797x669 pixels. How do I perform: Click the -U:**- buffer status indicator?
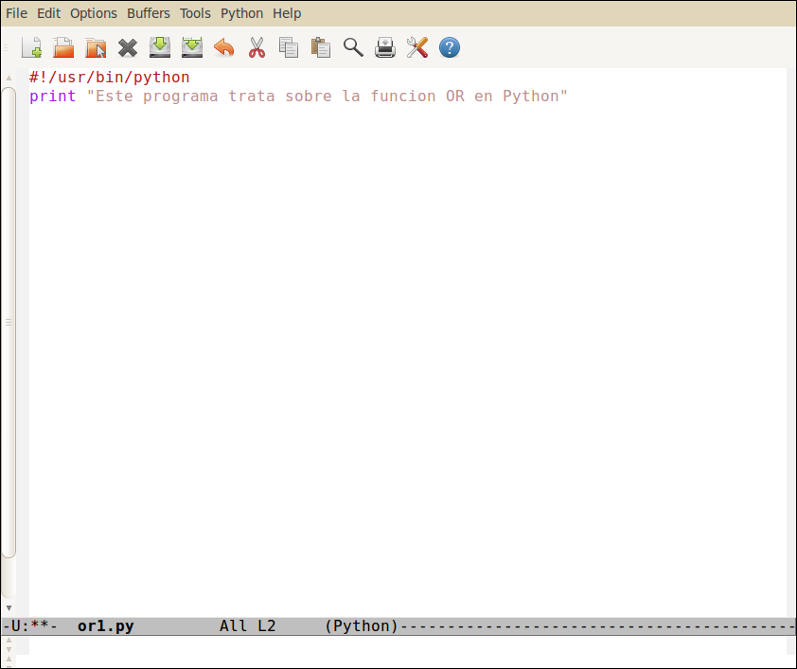(30, 625)
